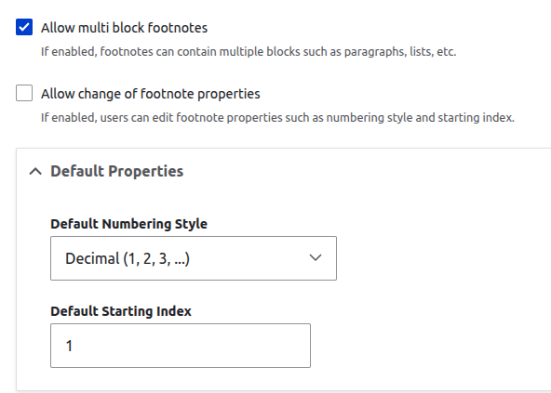This screenshot has width=551, height=393.
Task: Open the Default Numbering Style dropdown
Action: [194, 258]
